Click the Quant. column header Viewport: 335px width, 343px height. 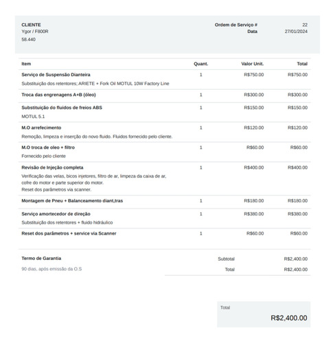(x=201, y=64)
